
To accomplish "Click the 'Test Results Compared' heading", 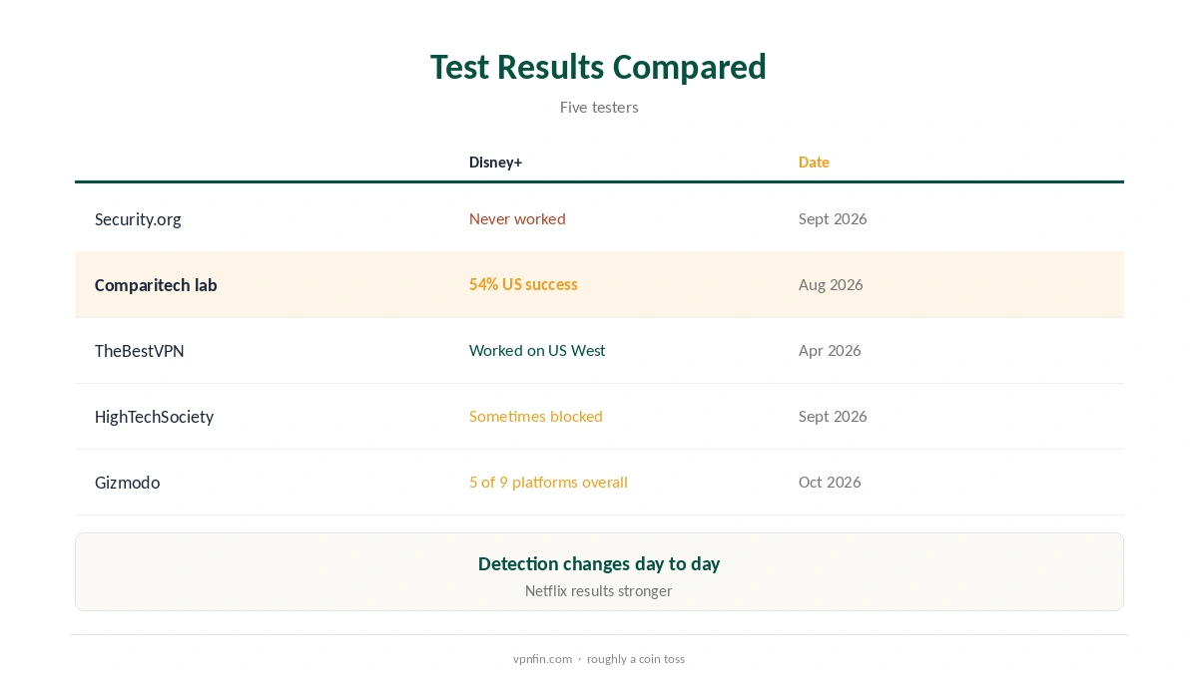I will pos(599,67).
